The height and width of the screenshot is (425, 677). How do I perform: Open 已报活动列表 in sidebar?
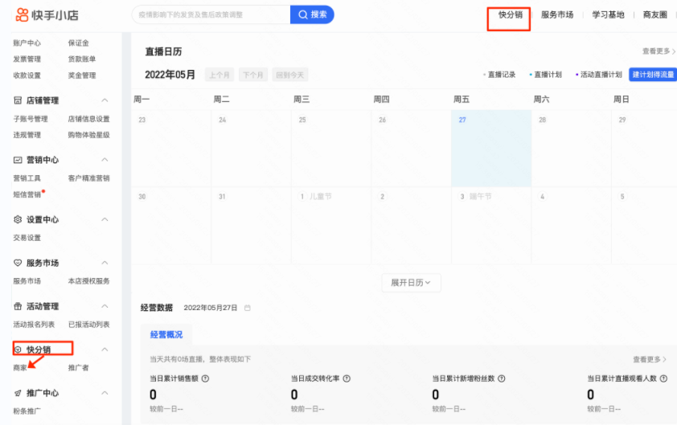coord(88,325)
